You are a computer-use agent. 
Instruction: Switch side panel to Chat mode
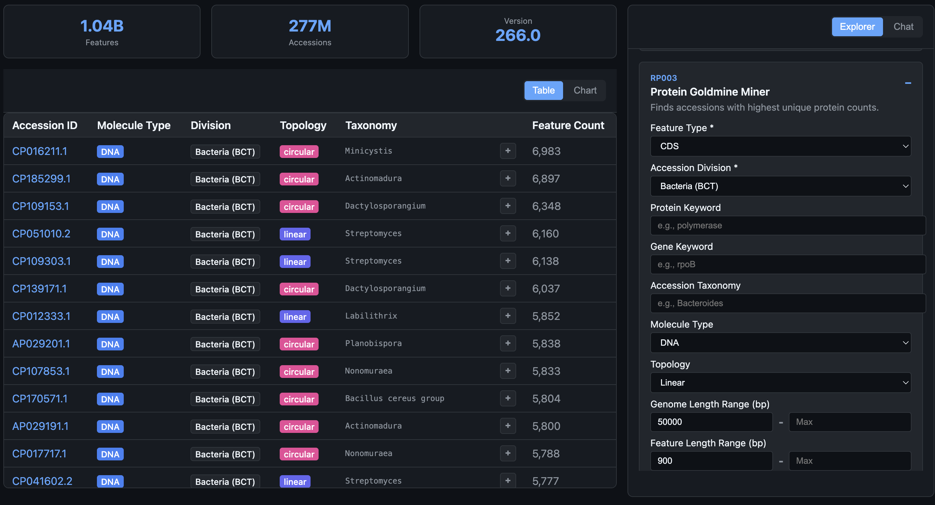coord(903,27)
